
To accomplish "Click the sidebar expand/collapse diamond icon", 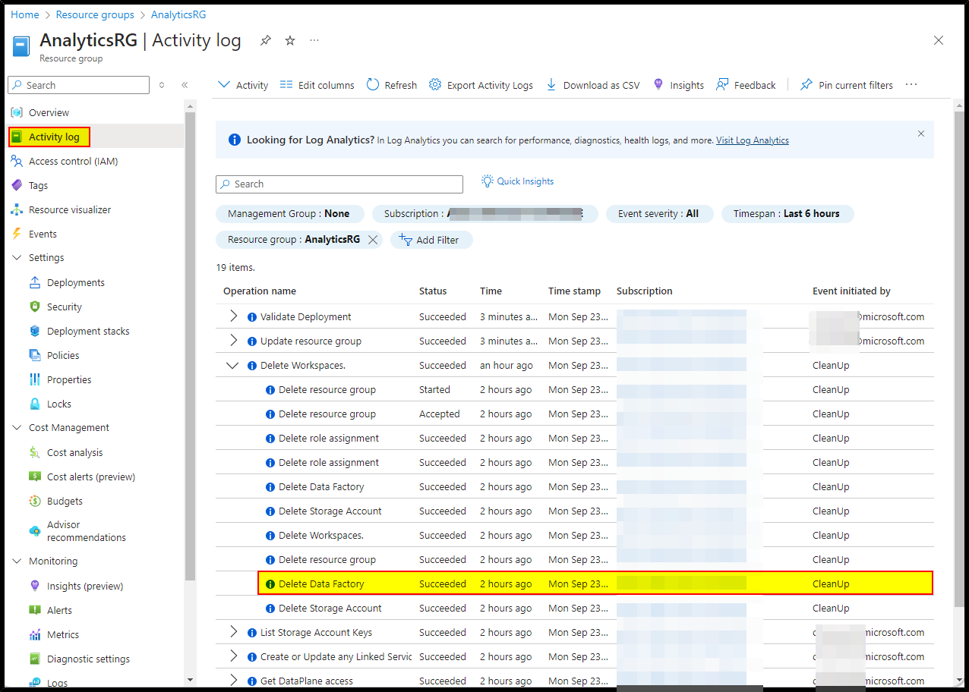I will point(162,85).
